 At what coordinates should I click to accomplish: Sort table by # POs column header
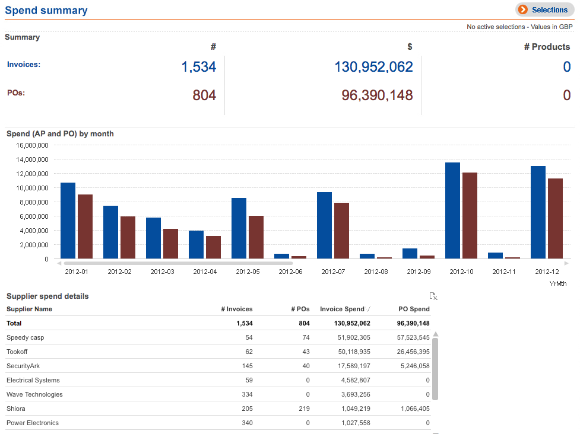coord(301,309)
